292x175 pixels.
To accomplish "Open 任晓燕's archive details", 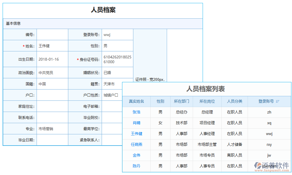I will (x=137, y=144).
